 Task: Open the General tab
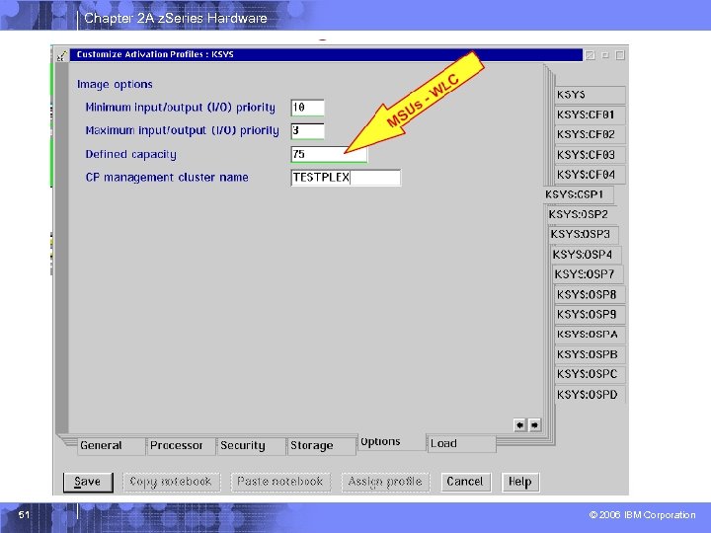coord(111,446)
